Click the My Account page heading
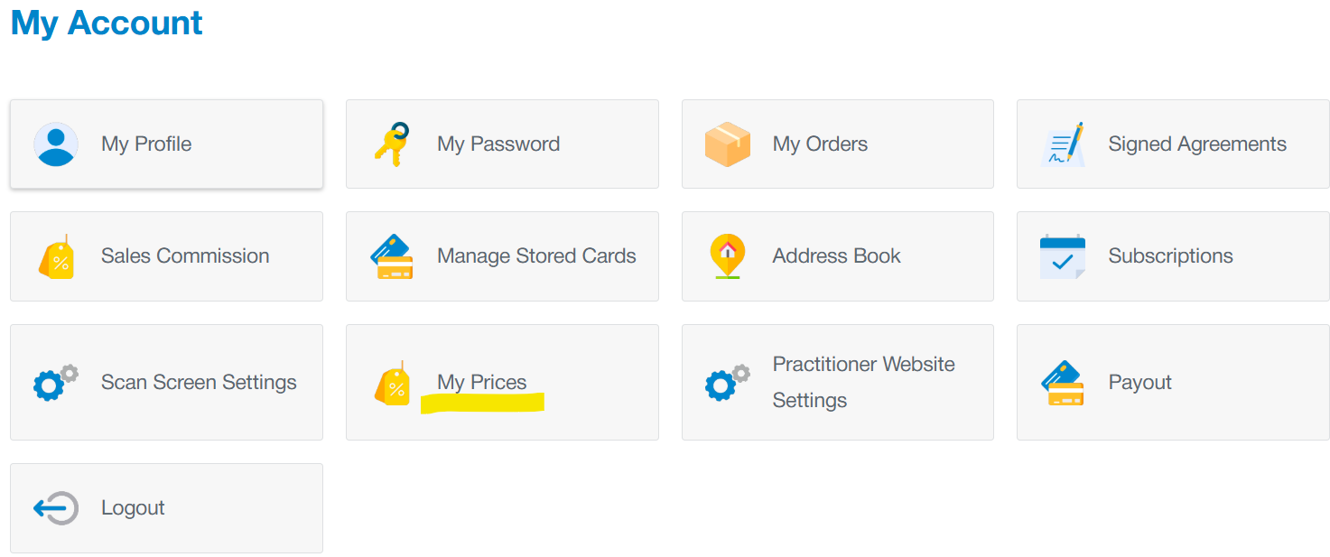Viewport: 1330px width, 557px height. click(x=107, y=23)
